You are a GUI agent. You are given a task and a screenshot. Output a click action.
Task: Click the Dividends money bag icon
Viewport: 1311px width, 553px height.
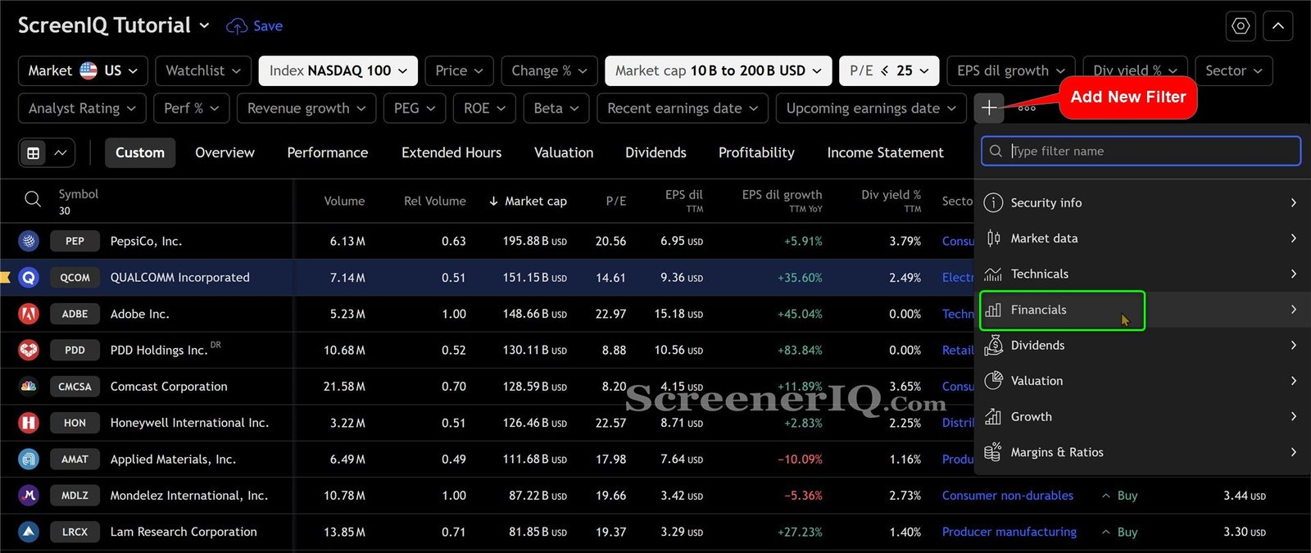pyautogui.click(x=993, y=345)
